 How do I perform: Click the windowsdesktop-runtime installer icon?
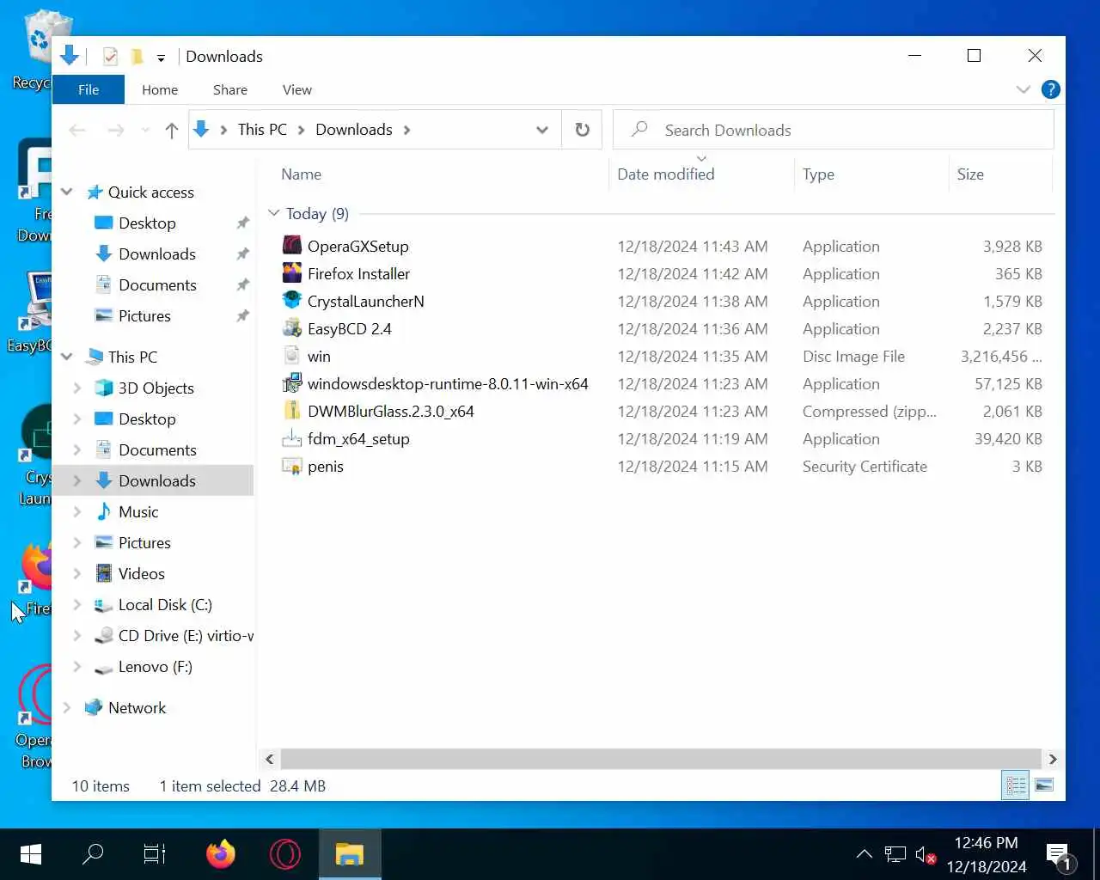pyautogui.click(x=292, y=383)
